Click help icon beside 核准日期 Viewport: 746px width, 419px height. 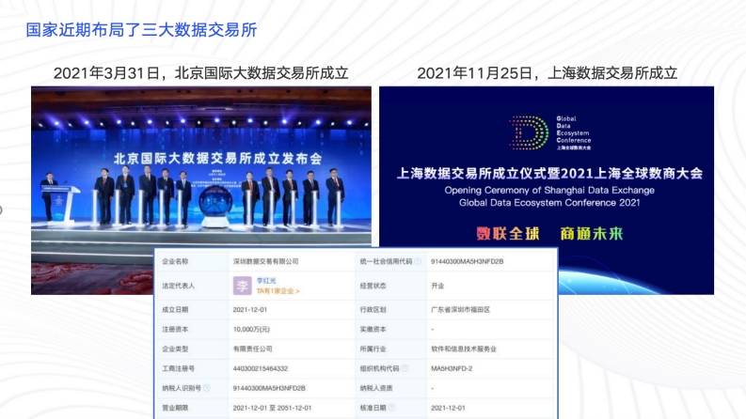click(391, 408)
